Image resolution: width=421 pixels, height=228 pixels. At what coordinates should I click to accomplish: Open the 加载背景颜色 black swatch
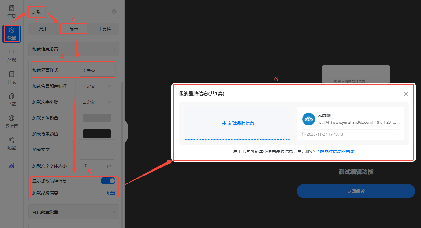tap(97, 134)
